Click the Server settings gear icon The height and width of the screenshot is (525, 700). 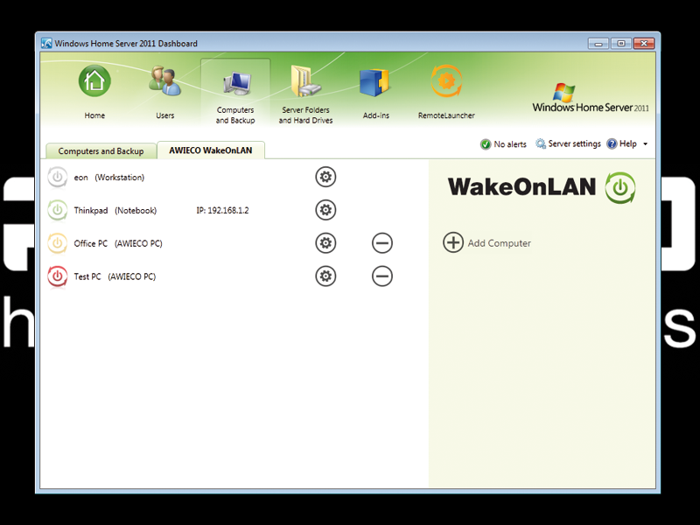541,143
